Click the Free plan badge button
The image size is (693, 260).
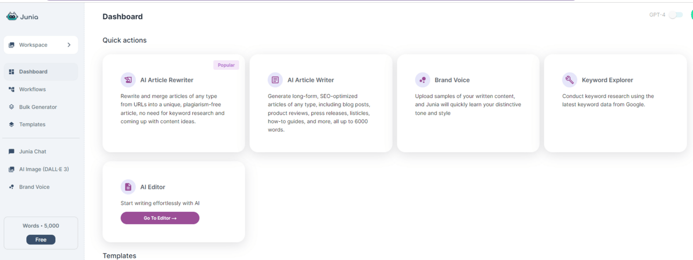[41, 240]
